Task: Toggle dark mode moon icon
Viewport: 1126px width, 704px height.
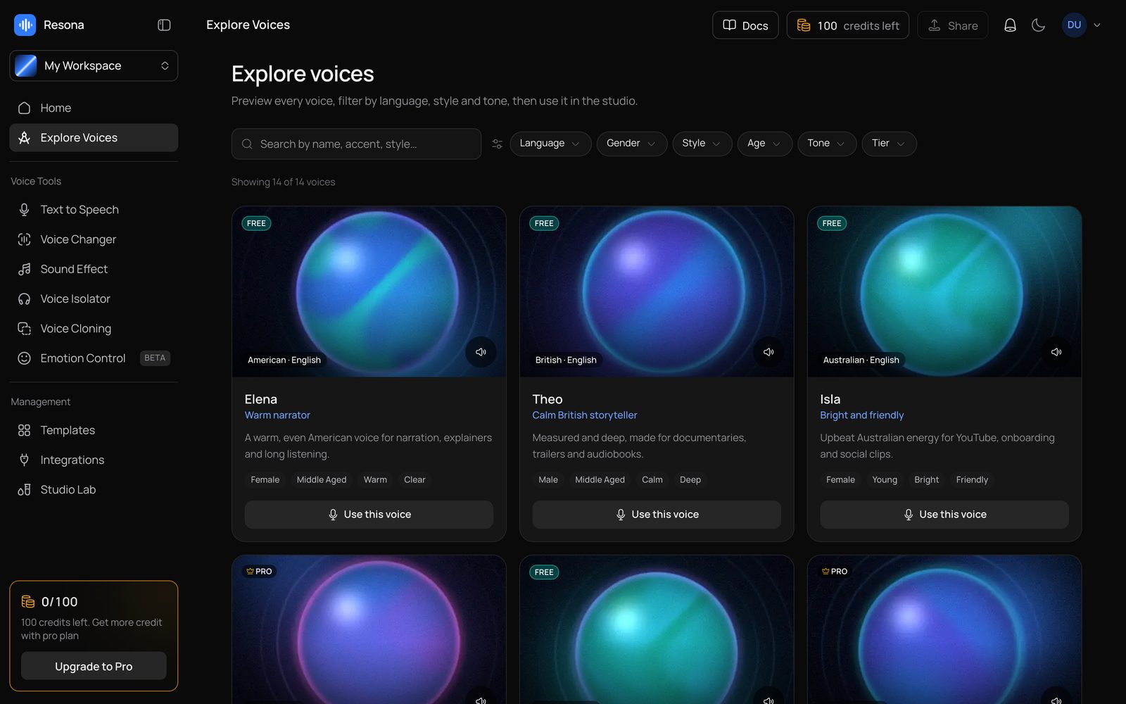Action: coord(1038,25)
